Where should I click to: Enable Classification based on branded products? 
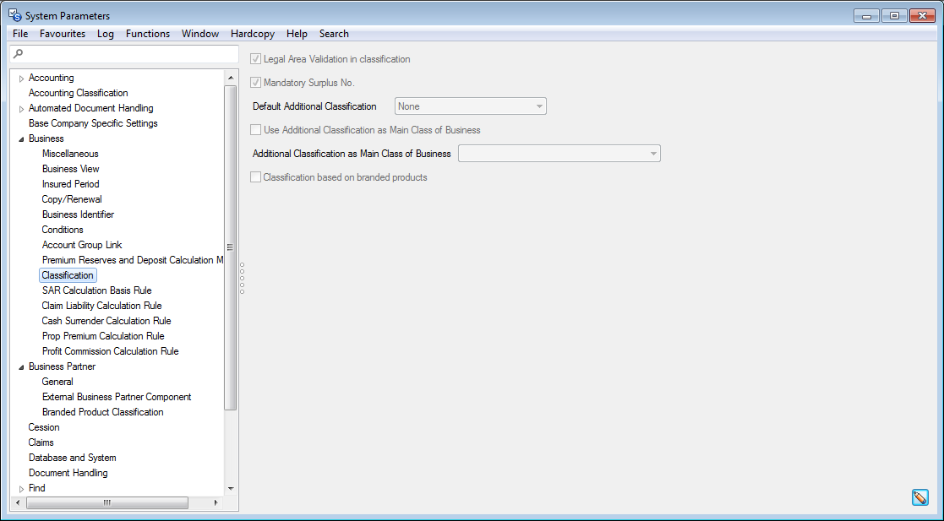tap(256, 177)
